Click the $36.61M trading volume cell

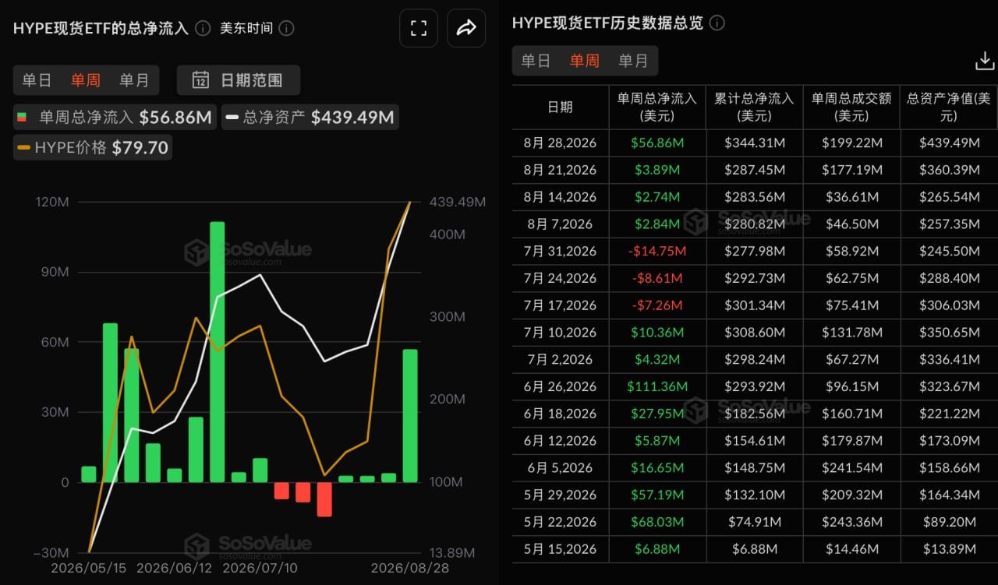851,197
